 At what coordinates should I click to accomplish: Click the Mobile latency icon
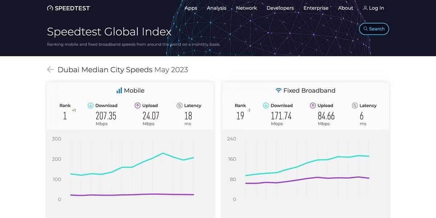(x=179, y=105)
